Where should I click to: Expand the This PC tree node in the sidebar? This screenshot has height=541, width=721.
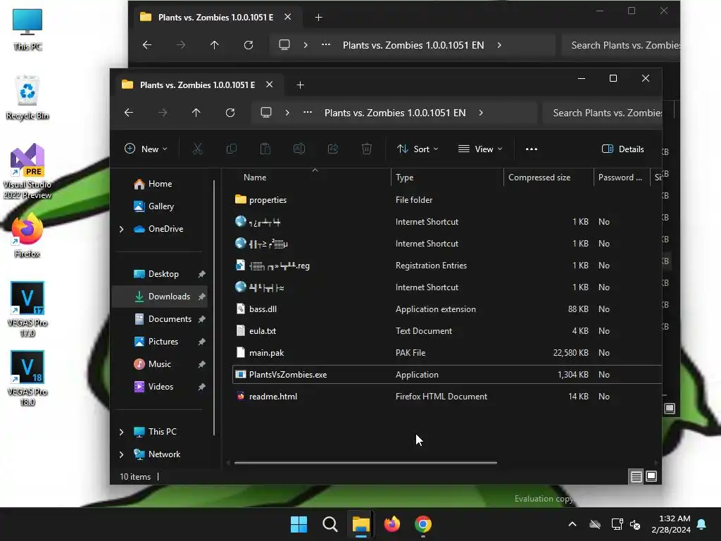pyautogui.click(x=121, y=432)
